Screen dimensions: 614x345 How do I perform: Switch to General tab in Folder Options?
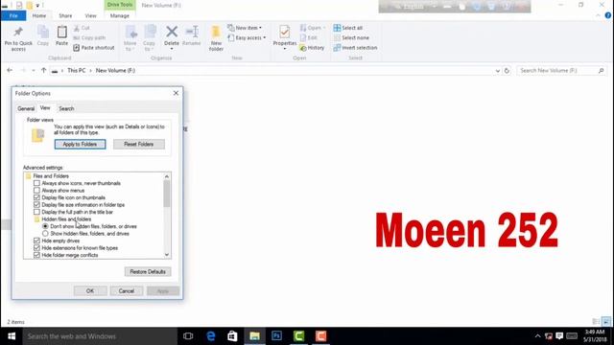[26, 108]
